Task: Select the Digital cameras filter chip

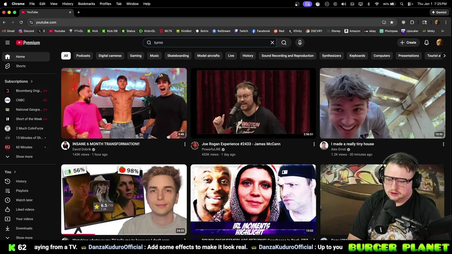Action: click(110, 56)
